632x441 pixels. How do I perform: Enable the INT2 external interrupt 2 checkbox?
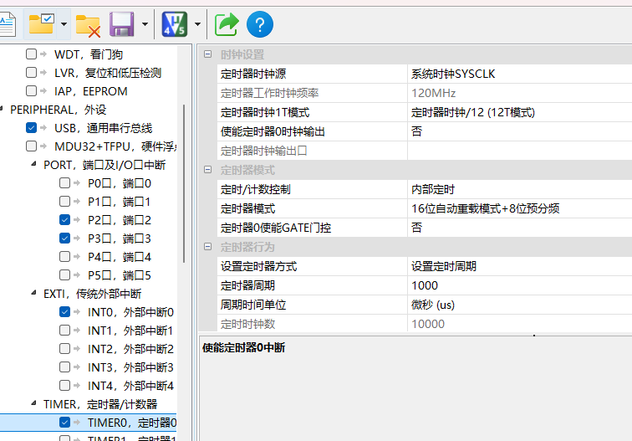point(64,349)
